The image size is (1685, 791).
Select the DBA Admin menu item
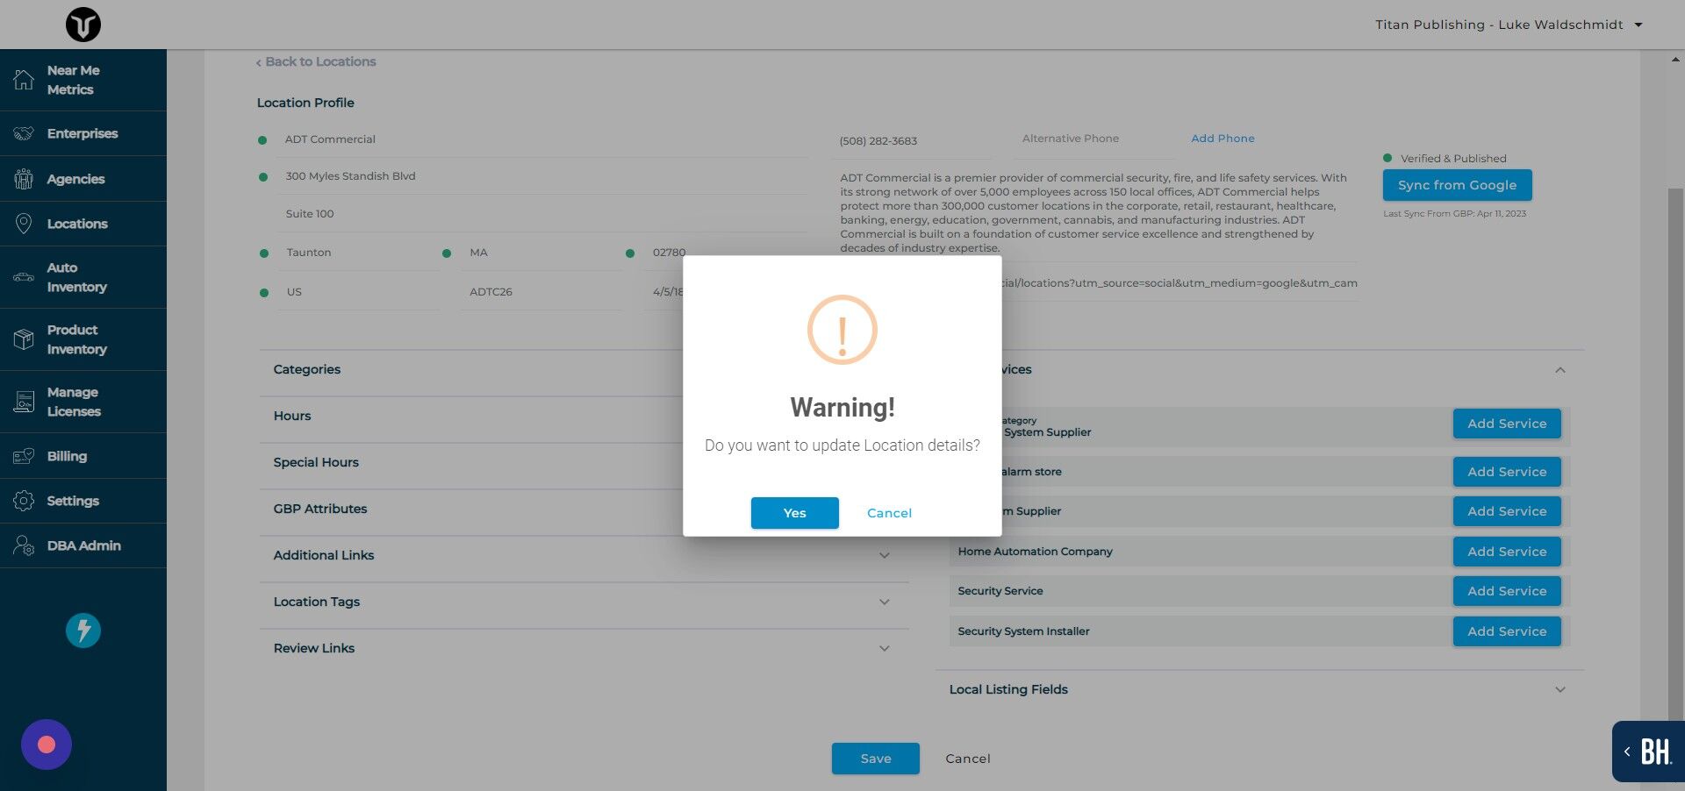pyautogui.click(x=84, y=545)
